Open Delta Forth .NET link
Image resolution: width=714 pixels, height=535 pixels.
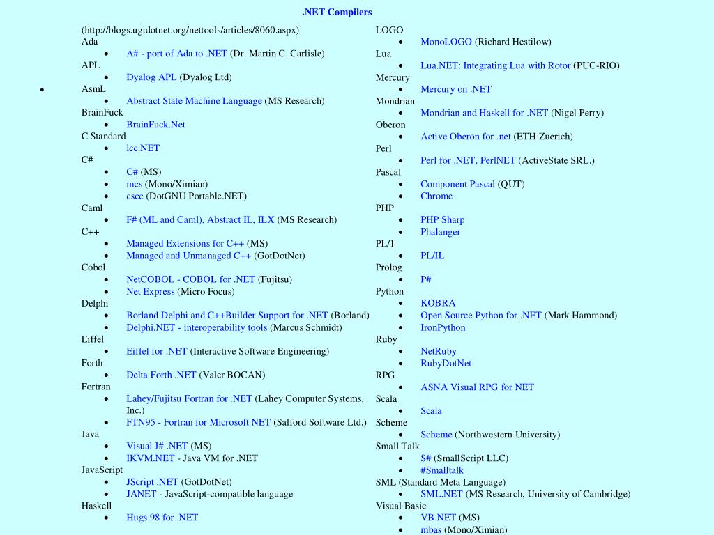[x=161, y=375]
